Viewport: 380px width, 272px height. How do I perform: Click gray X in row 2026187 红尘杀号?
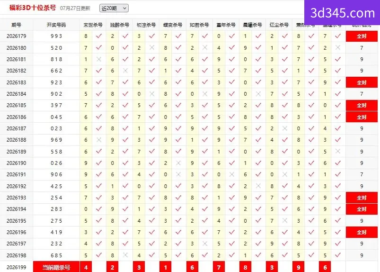pyautogui.click(x=285, y=128)
